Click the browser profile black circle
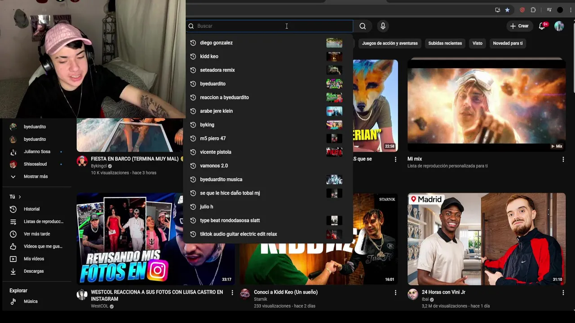575x323 pixels. point(560,10)
